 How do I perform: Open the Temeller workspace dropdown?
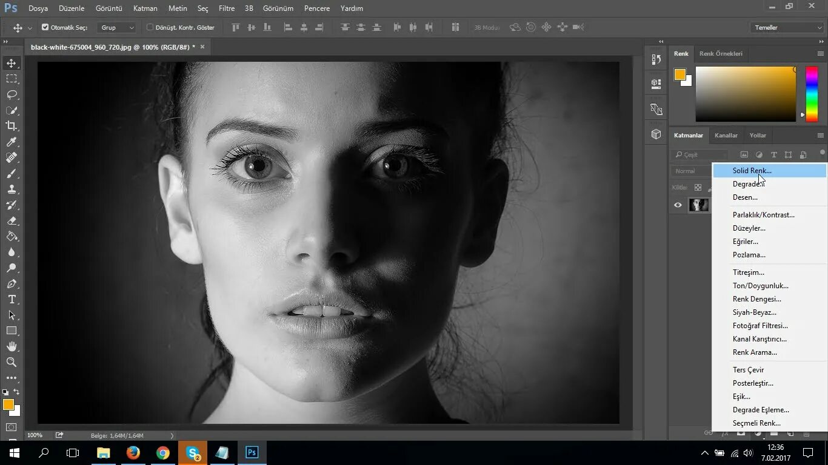click(786, 27)
